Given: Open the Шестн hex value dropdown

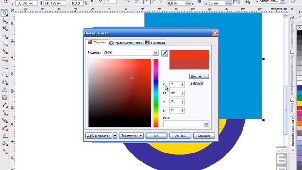Looking at the screenshot, I should click(x=199, y=76).
